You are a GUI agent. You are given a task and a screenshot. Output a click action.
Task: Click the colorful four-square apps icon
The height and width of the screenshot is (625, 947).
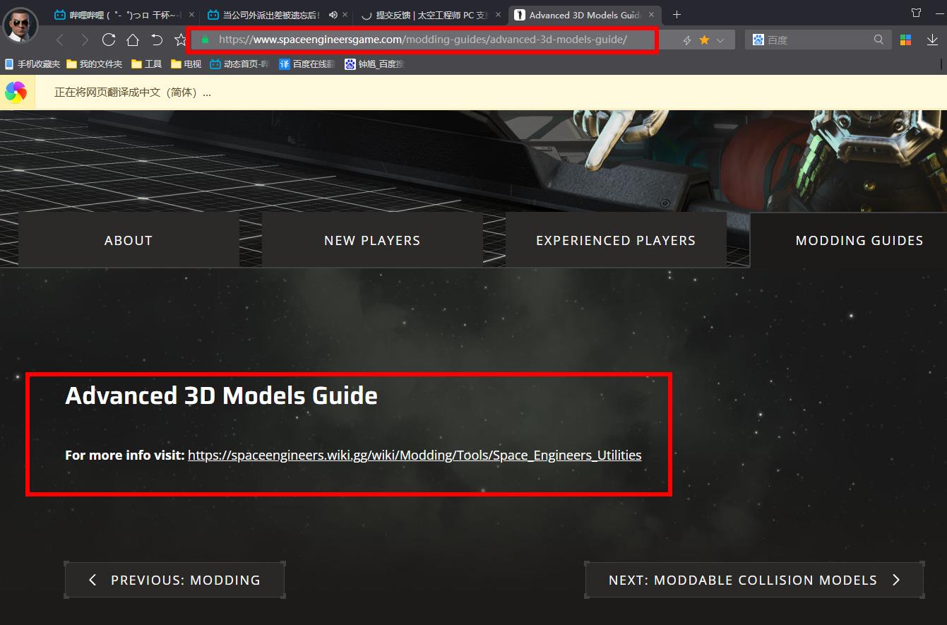coord(905,40)
